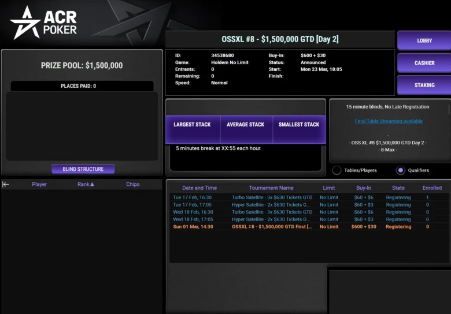Sort qualifiers by Limit column header

tap(329, 188)
